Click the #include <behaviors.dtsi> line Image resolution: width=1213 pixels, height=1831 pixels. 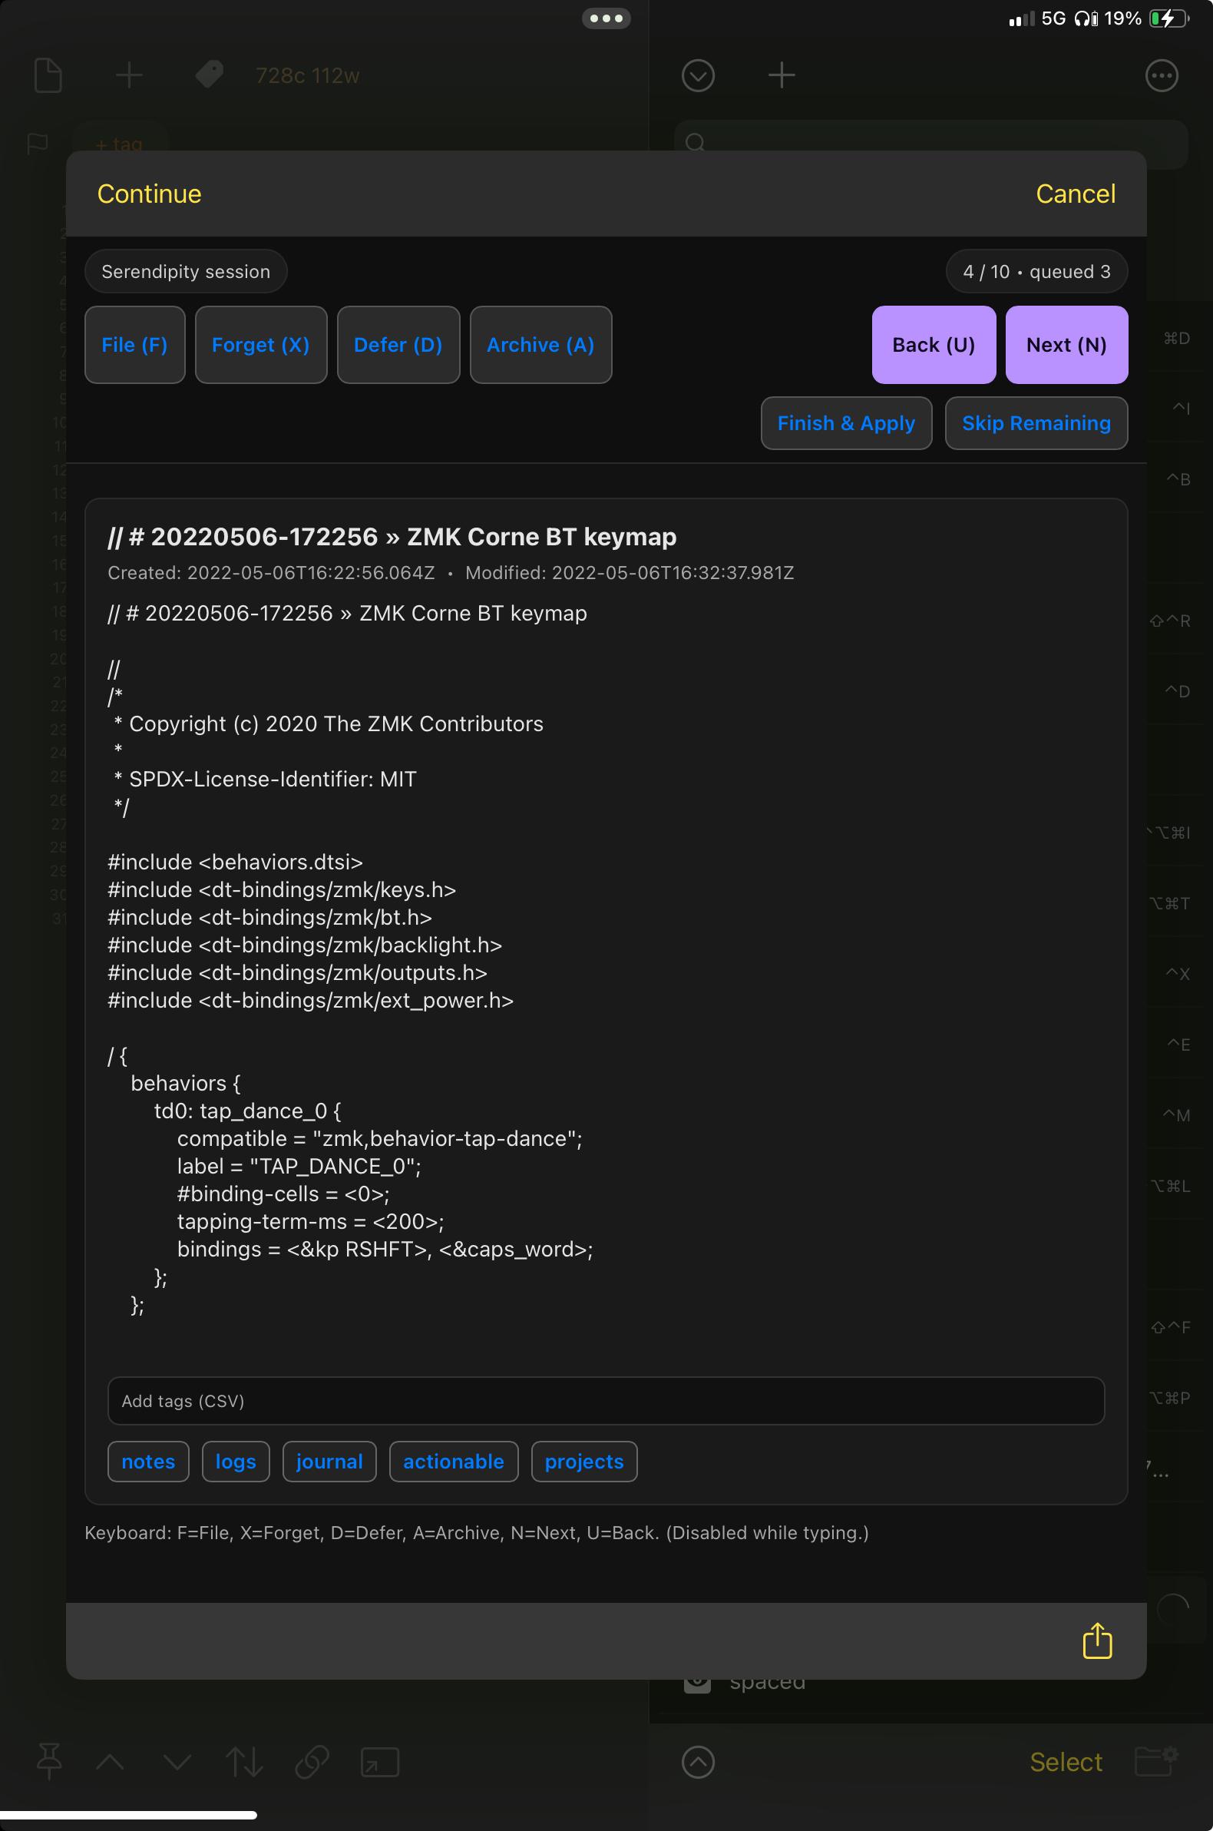pyautogui.click(x=235, y=862)
